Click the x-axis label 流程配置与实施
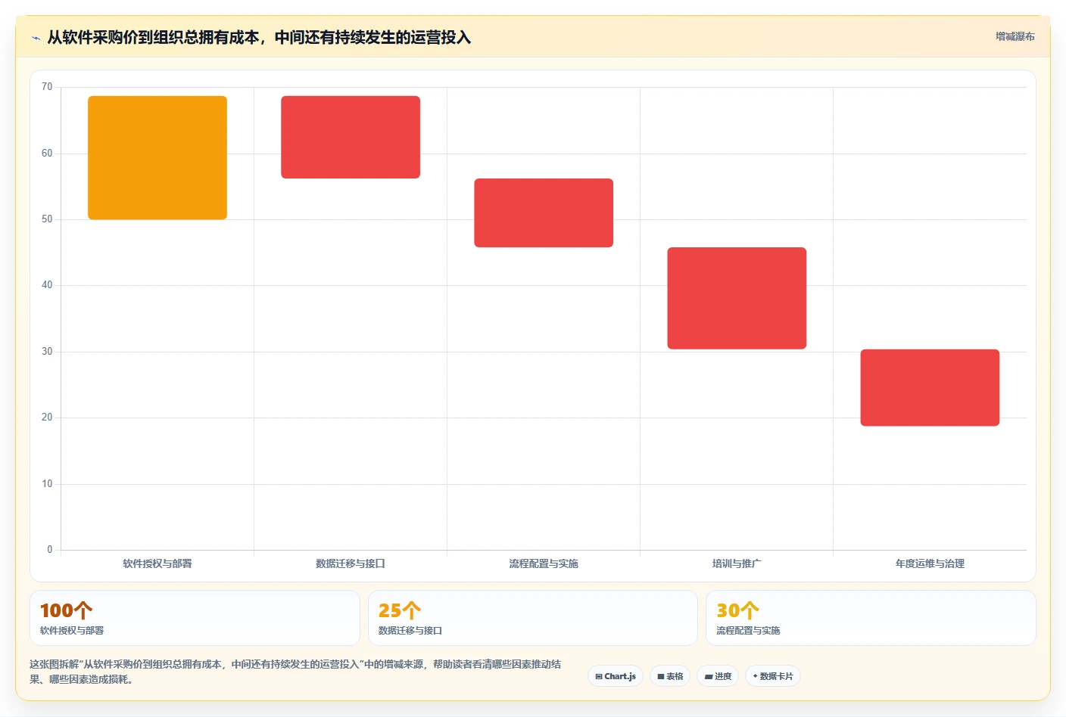This screenshot has width=1066, height=717. [544, 563]
